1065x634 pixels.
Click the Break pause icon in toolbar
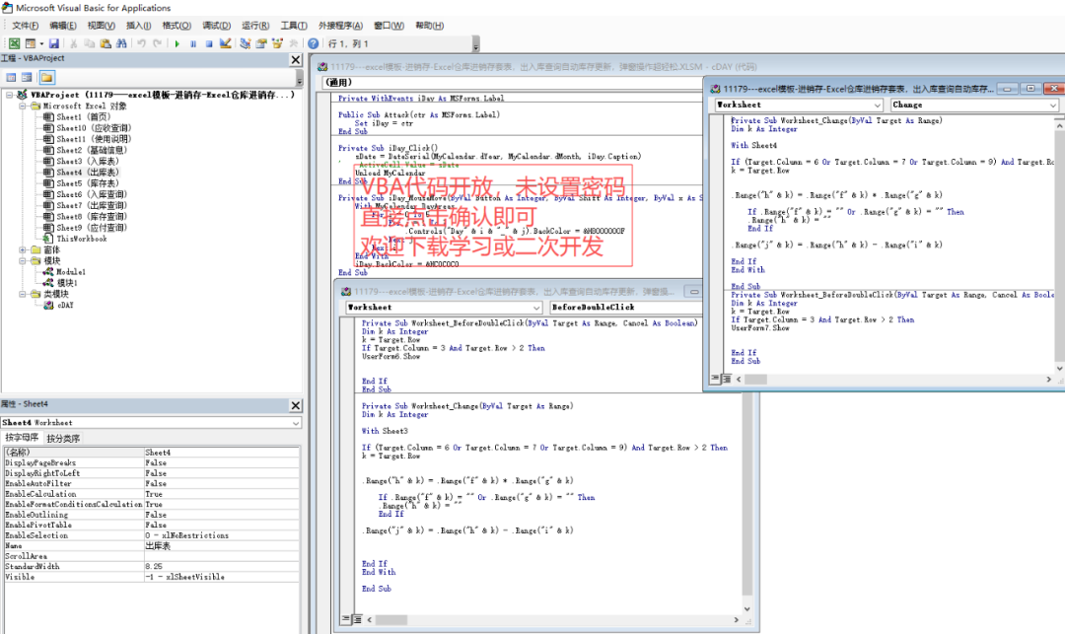193,43
